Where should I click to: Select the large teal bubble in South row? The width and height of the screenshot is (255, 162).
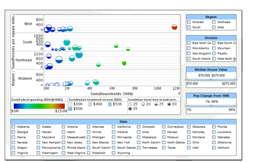(x=67, y=43)
